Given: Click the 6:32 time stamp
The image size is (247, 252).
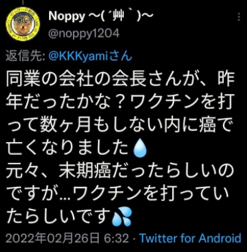Looking at the screenshot, I should 116,238.
